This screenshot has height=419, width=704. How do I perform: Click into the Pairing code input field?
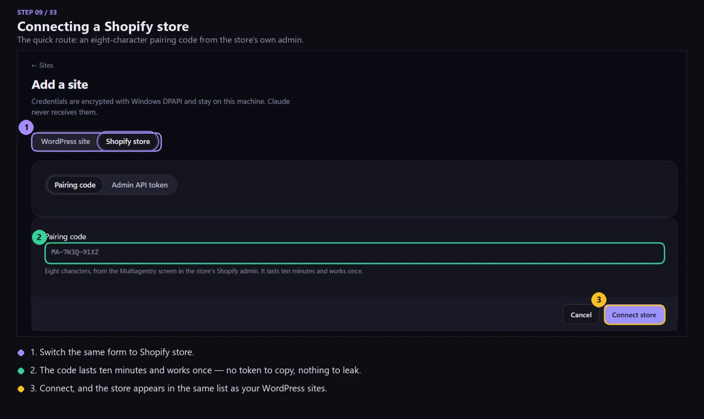355,253
